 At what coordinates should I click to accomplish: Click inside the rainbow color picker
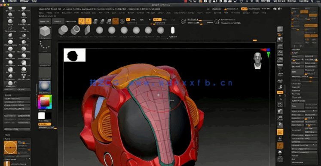pyautogui.click(x=45, y=101)
